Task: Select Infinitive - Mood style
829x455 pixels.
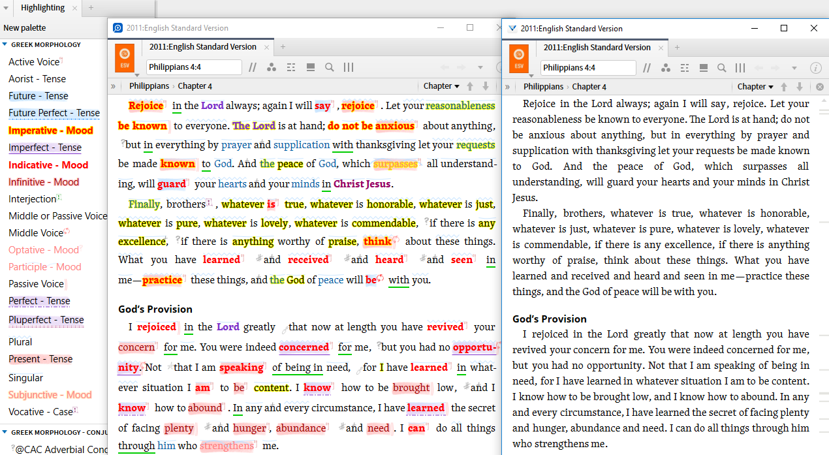Action: click(44, 182)
